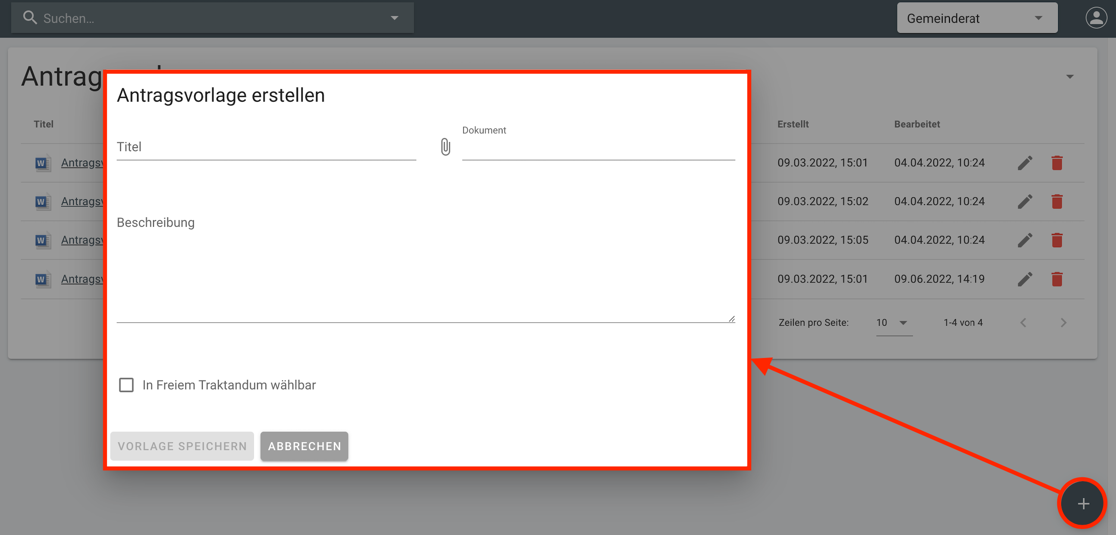Open the Gemeinderat dropdown
The image size is (1116, 535).
977,18
